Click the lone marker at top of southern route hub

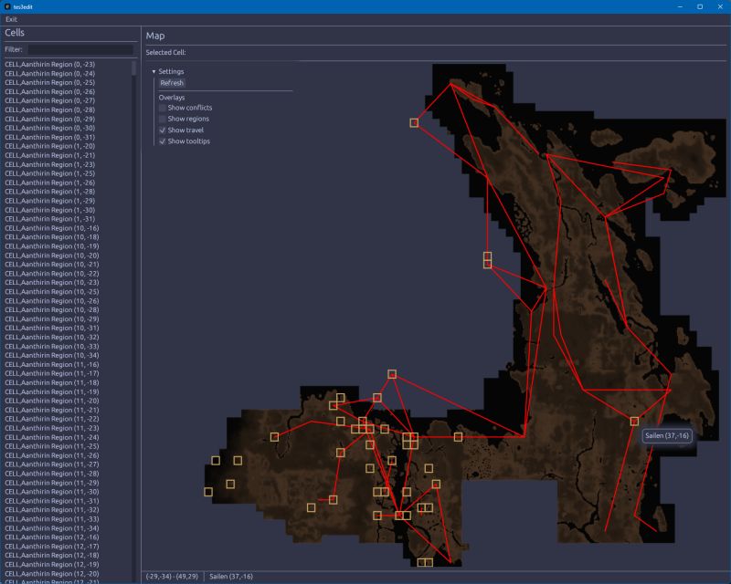click(x=392, y=374)
